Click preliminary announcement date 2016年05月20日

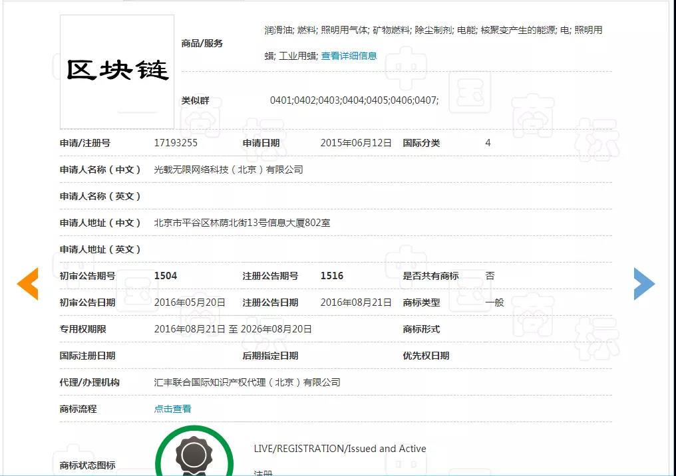(x=190, y=302)
